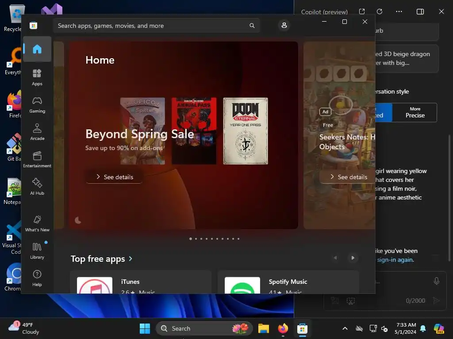Select More Precise conversation style in Copilot

[415, 113]
